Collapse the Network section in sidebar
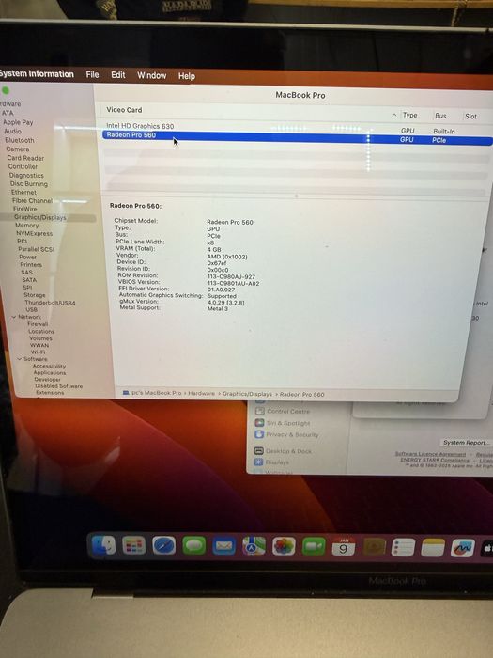 coord(14,317)
